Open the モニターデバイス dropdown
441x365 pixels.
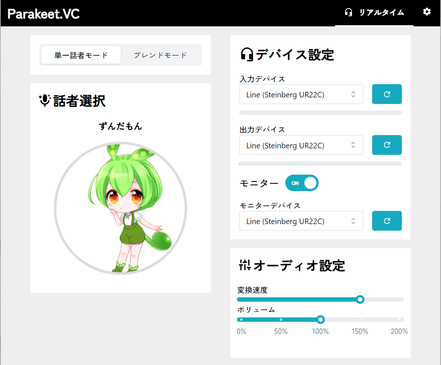[301, 221]
